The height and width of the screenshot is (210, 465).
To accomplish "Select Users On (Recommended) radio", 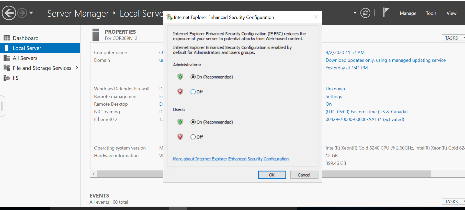I will (x=193, y=122).
